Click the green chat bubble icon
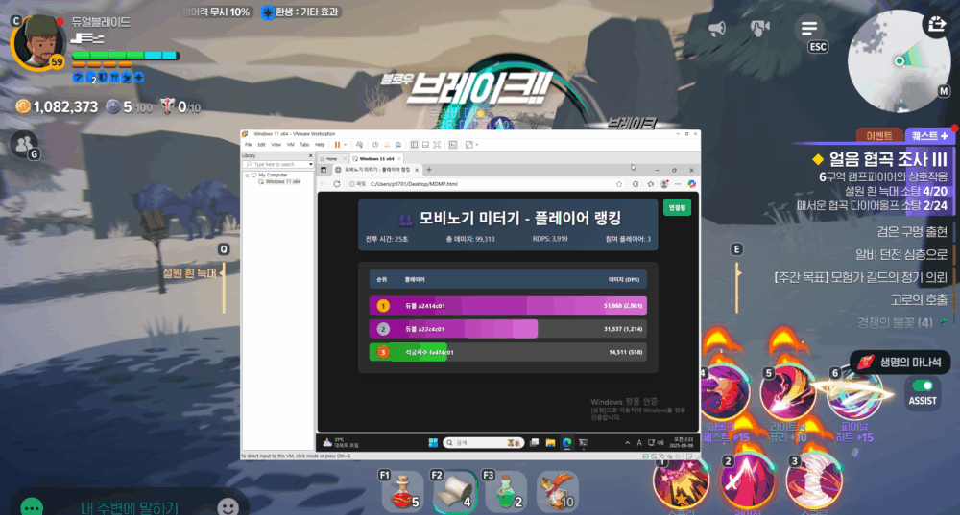960x515 pixels. pos(32,506)
